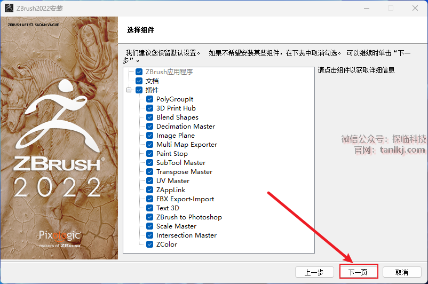Select the UV Master label
Screen dimensions: 428x284
(173, 180)
